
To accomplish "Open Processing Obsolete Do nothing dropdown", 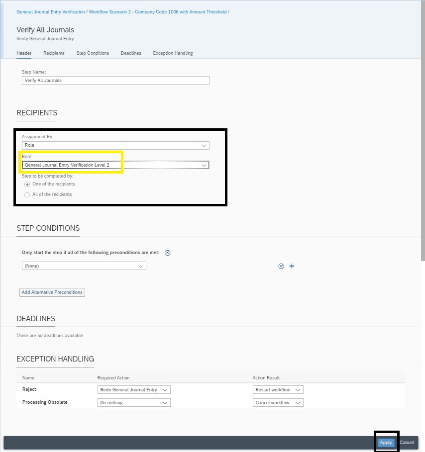I will click(134, 403).
